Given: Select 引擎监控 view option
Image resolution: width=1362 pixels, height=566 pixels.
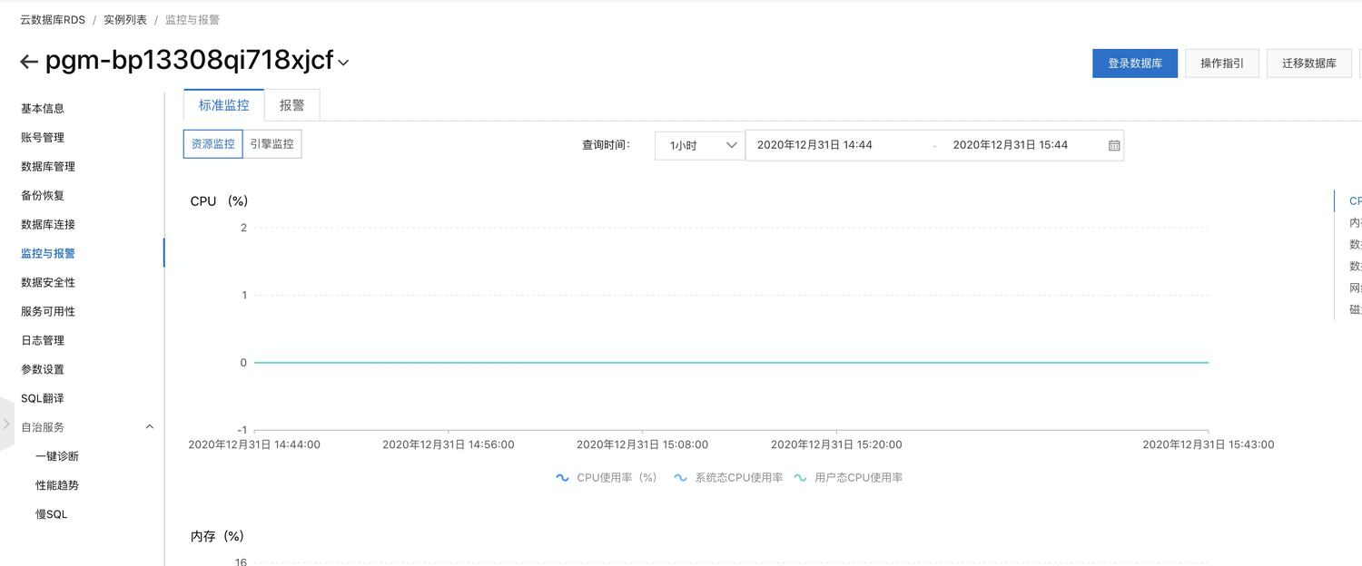Looking at the screenshot, I should pos(271,144).
